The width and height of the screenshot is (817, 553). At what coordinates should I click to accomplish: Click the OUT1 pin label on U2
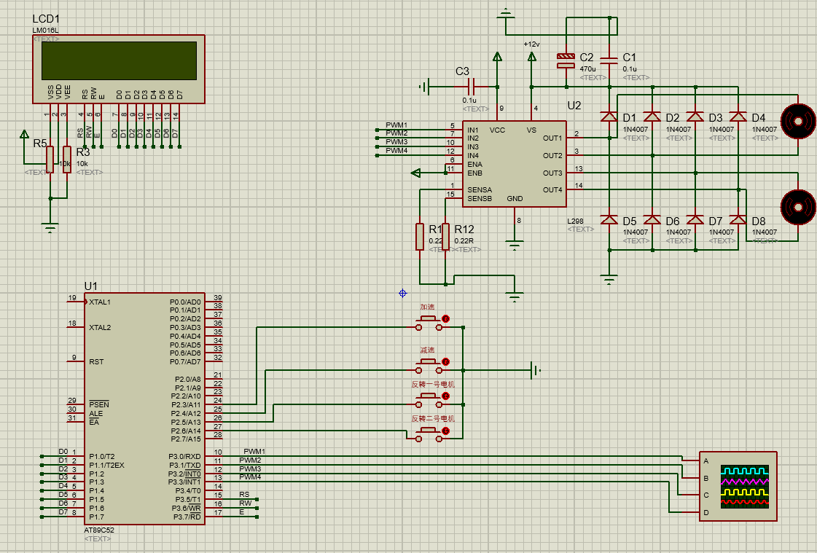[552, 138]
